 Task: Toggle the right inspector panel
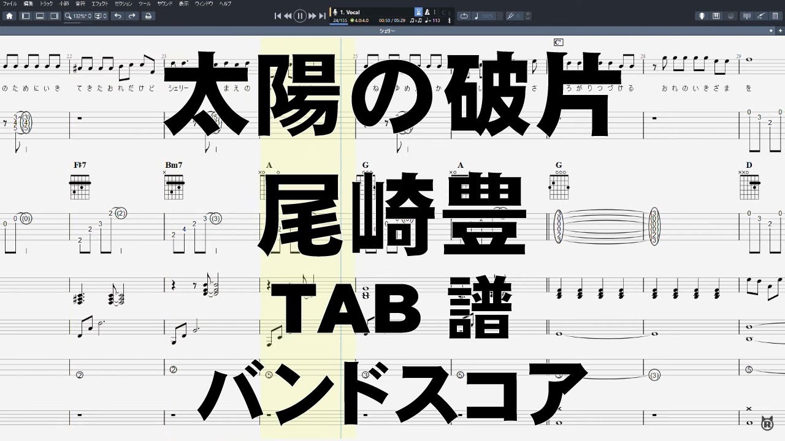point(54,16)
